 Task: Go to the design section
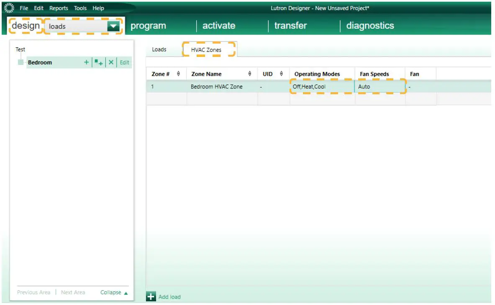coord(26,26)
